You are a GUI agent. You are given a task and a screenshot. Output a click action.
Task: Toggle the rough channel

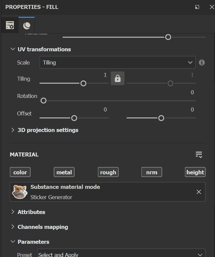pos(108,172)
